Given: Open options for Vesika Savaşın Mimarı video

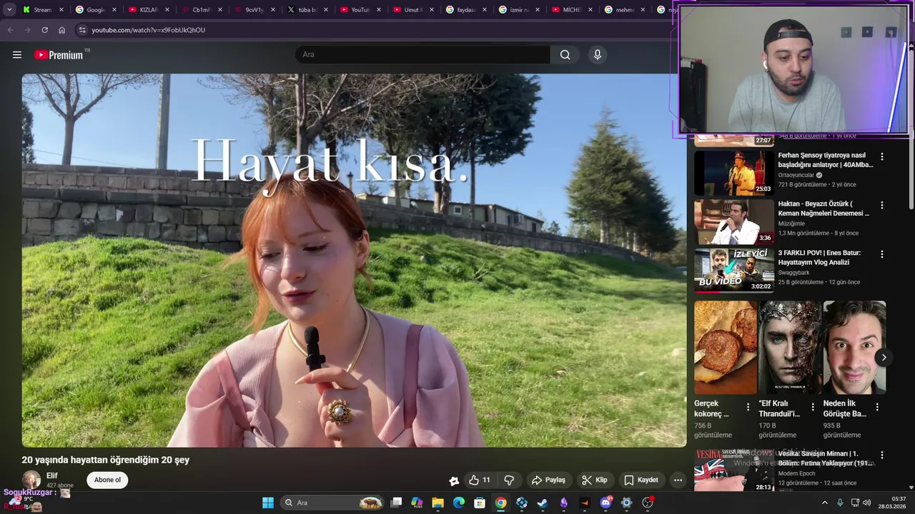Looking at the screenshot, I should coord(881,455).
